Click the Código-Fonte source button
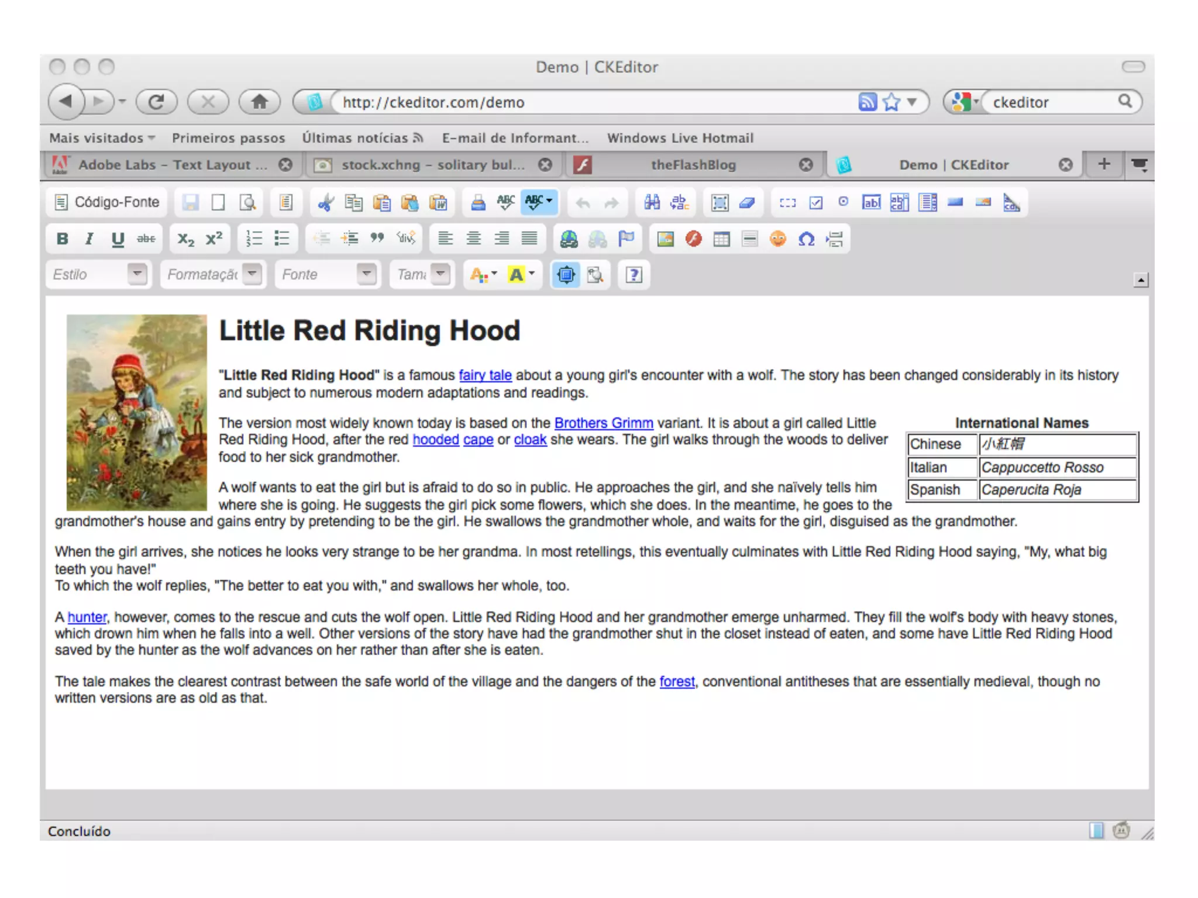The width and height of the screenshot is (1198, 898). [107, 202]
